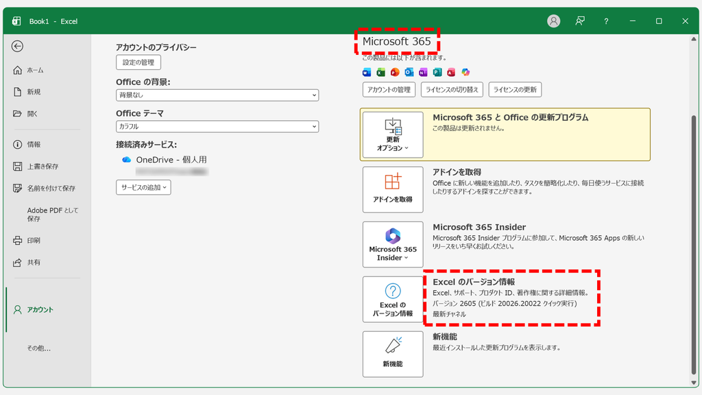This screenshot has height=395, width=702.
Task: Go back using the circled arrow
Action: click(x=17, y=46)
